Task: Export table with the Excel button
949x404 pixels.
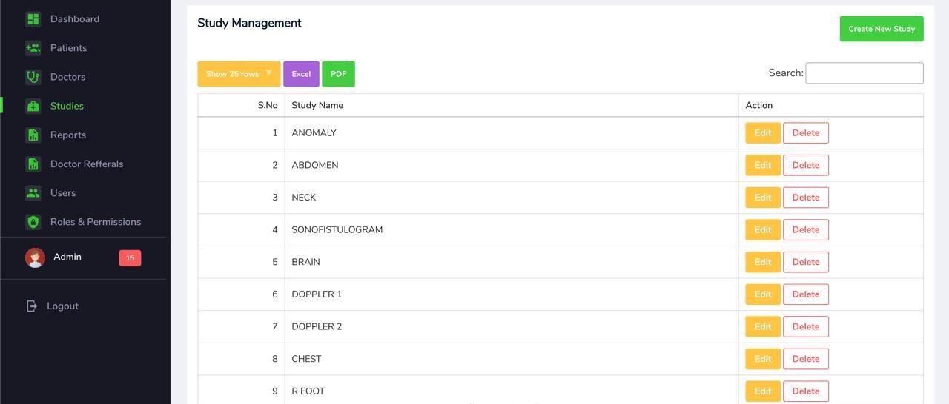Action: click(x=301, y=74)
